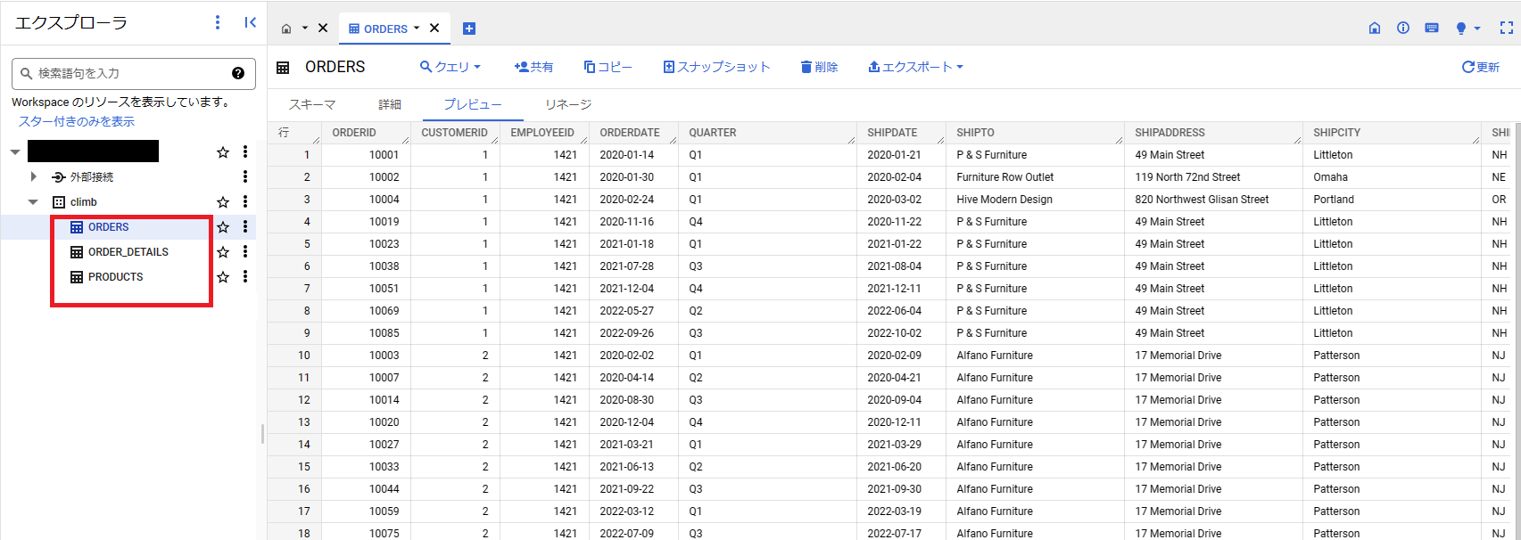
Task: Open more actions for ORDERS table
Action: [245, 227]
